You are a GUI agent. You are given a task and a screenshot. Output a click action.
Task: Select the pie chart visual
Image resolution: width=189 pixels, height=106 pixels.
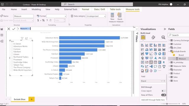coord(155,54)
